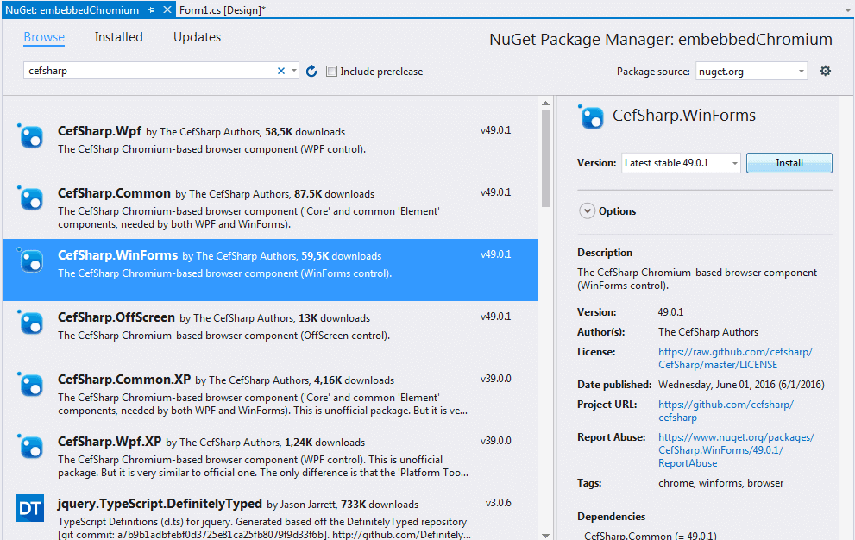Switch to the Installed tab
The width and height of the screenshot is (855, 540).
(118, 37)
